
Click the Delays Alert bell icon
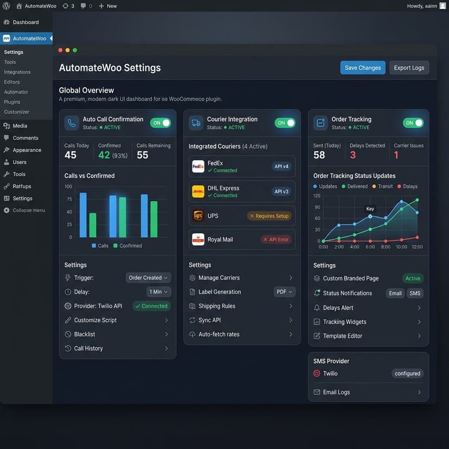click(317, 307)
